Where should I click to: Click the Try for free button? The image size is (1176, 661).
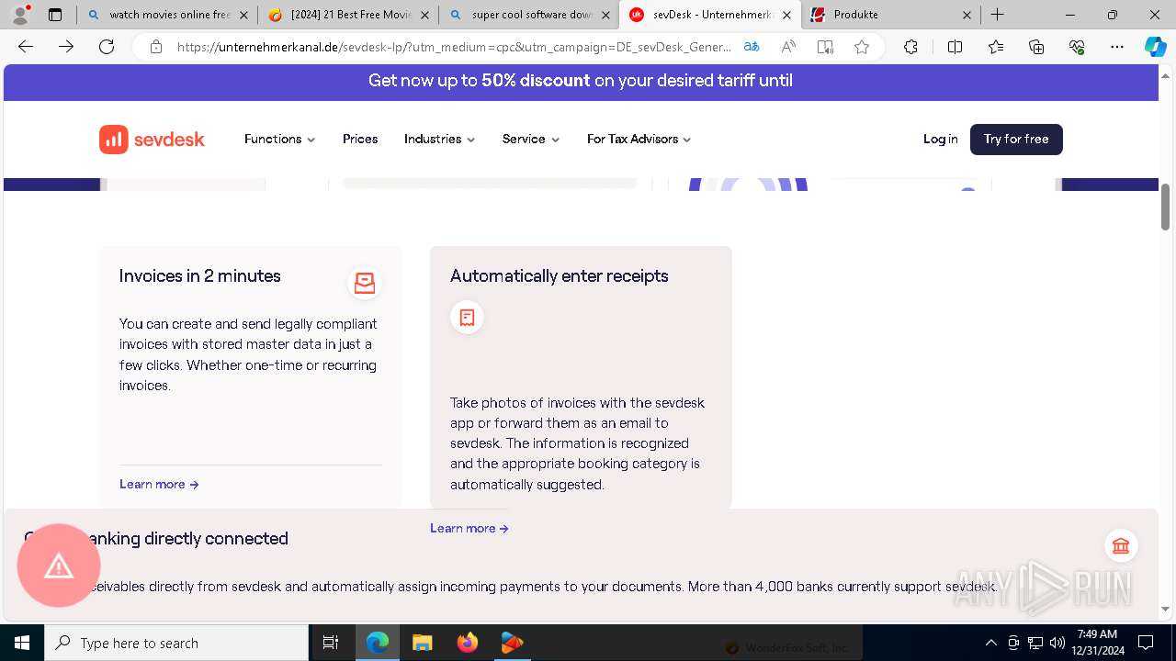point(1016,140)
